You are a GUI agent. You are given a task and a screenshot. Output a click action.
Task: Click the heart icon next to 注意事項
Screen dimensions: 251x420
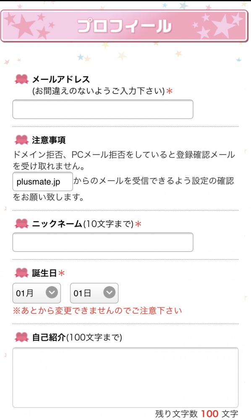(x=21, y=140)
